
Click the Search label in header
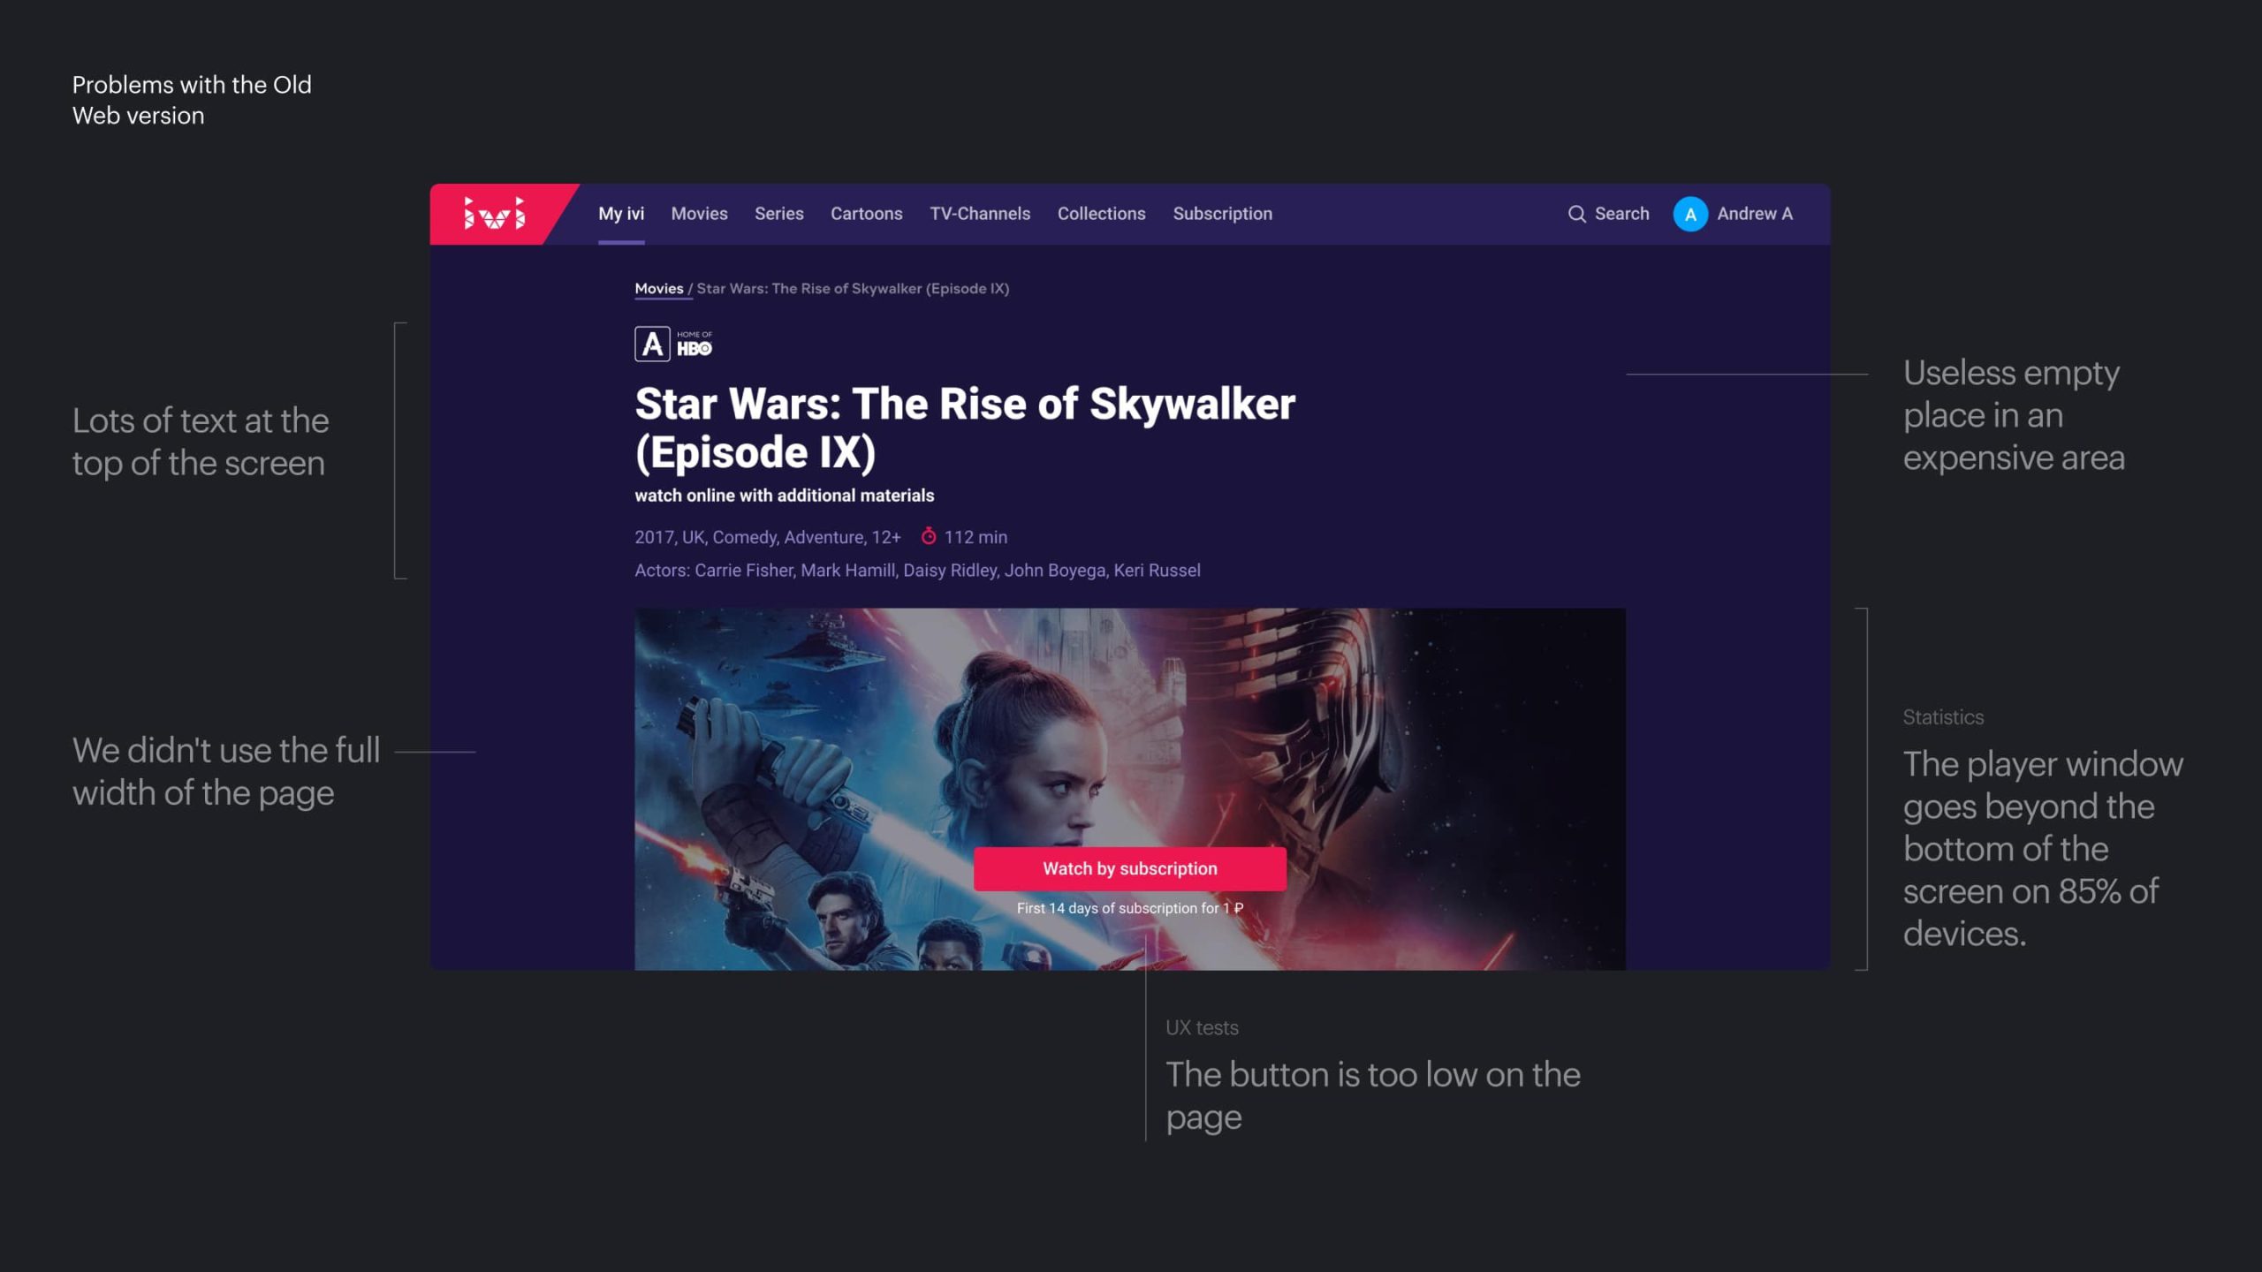click(x=1621, y=214)
